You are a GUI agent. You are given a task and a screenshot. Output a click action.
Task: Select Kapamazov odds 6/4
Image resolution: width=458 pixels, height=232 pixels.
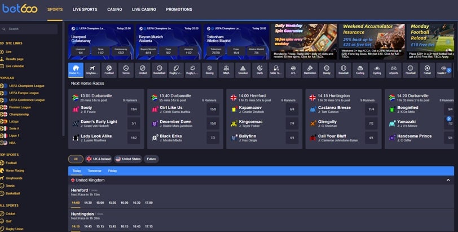[292, 110]
